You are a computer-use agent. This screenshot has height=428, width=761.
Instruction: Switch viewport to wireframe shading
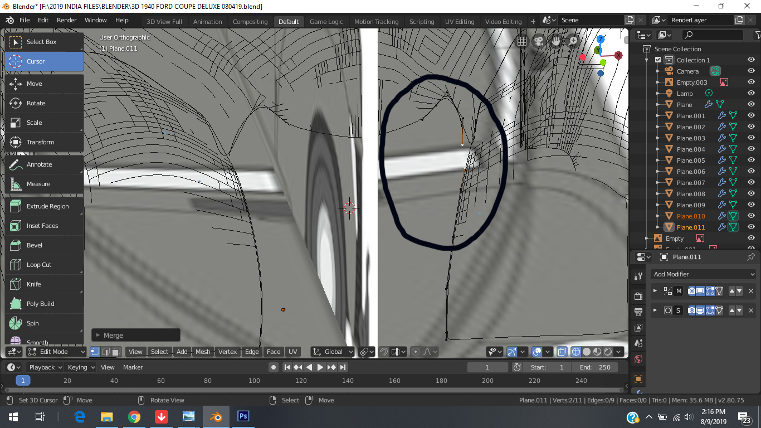575,352
